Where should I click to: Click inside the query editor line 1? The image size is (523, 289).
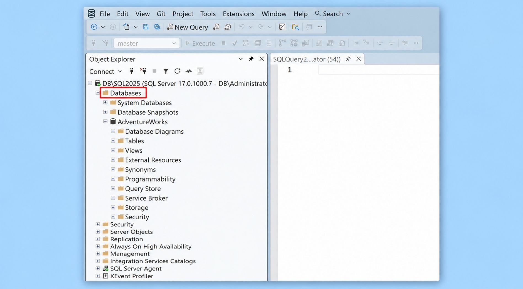coord(379,70)
